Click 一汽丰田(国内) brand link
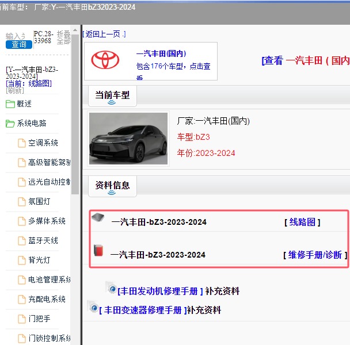 (161, 53)
